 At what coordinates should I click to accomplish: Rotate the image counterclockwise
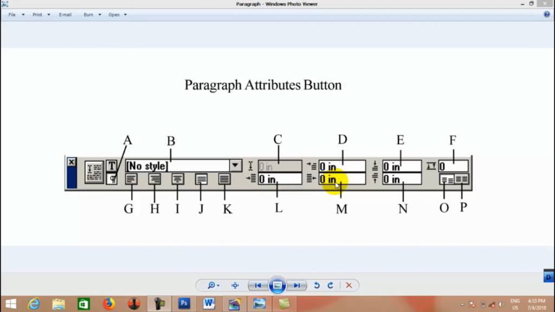point(317,285)
